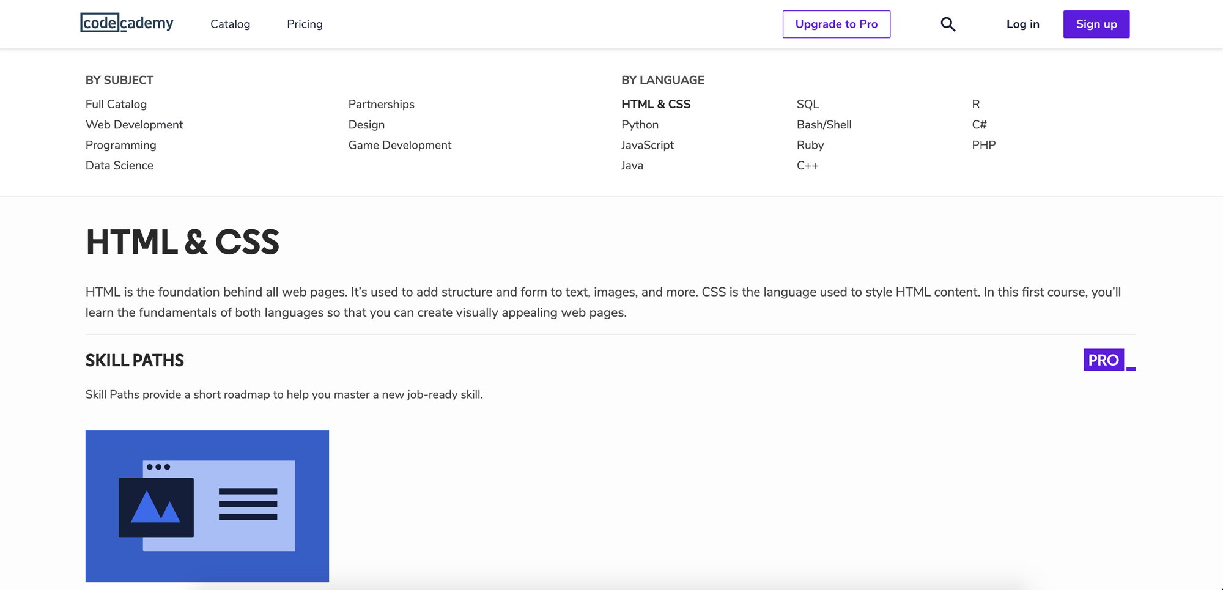Select Programming subject
The width and height of the screenshot is (1223, 590).
click(121, 146)
